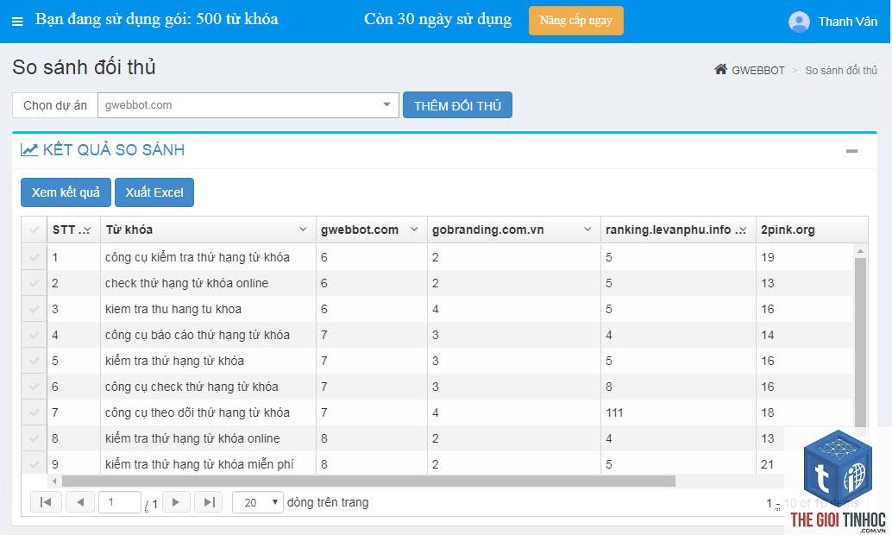
Task: Click the vertical scrollbar up arrow
Action: 860,250
